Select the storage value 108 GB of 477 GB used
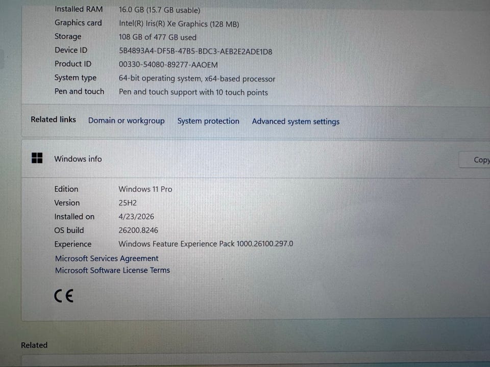 [158, 37]
